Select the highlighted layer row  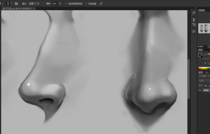pyautogui.click(x=206, y=90)
